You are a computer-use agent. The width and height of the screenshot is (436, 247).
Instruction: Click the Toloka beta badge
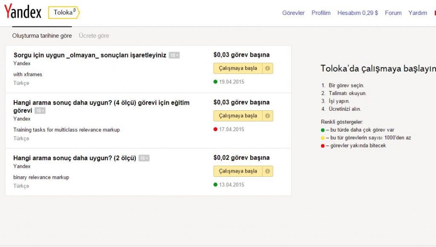click(63, 13)
